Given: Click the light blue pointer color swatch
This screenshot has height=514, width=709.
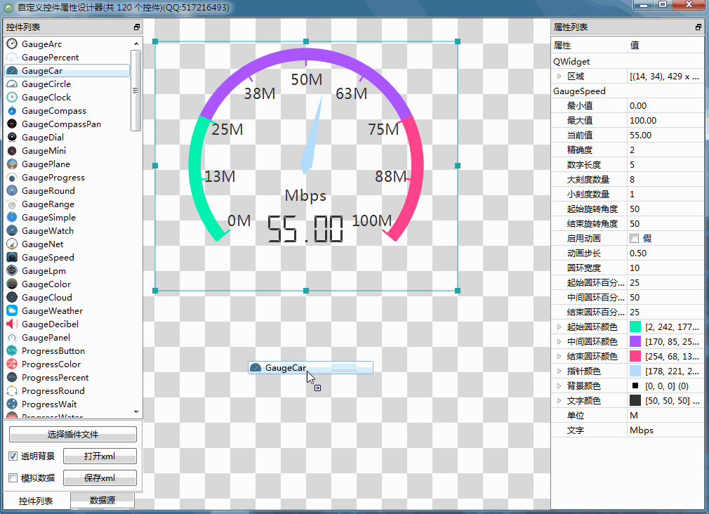Looking at the screenshot, I should 635,371.
